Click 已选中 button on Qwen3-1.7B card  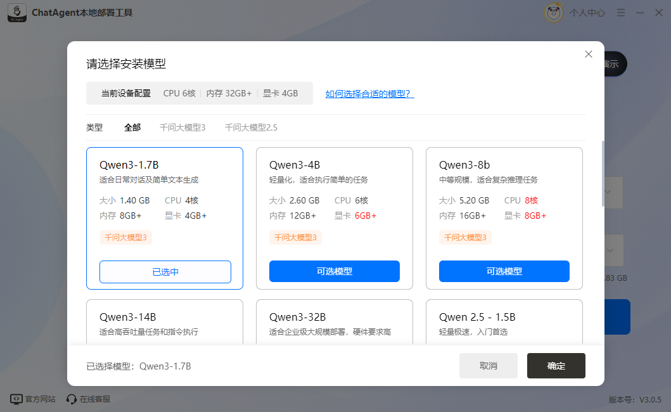tap(165, 272)
